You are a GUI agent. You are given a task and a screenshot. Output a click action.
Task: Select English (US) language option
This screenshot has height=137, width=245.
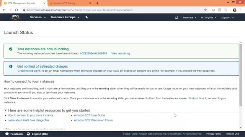39,134
